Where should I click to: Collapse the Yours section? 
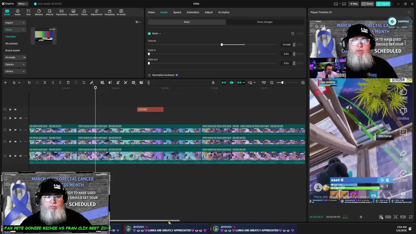pyautogui.click(x=15, y=30)
